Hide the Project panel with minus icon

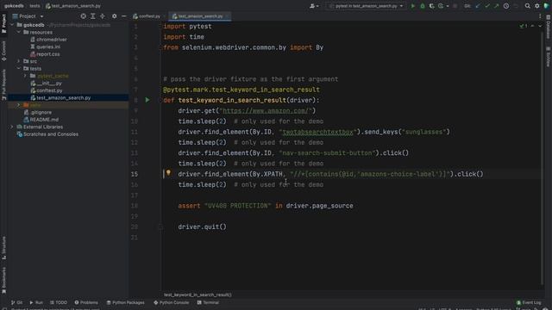tap(124, 16)
